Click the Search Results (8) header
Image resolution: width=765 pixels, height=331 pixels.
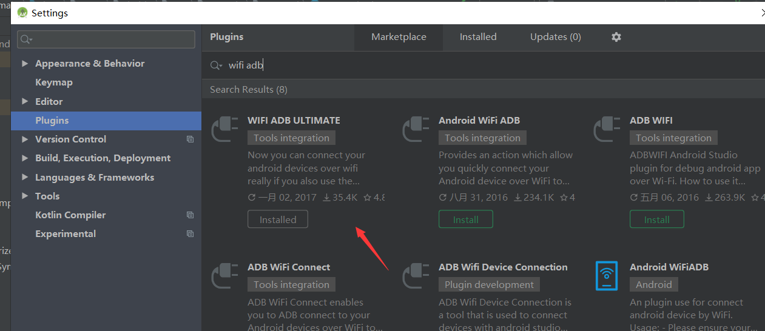point(249,90)
